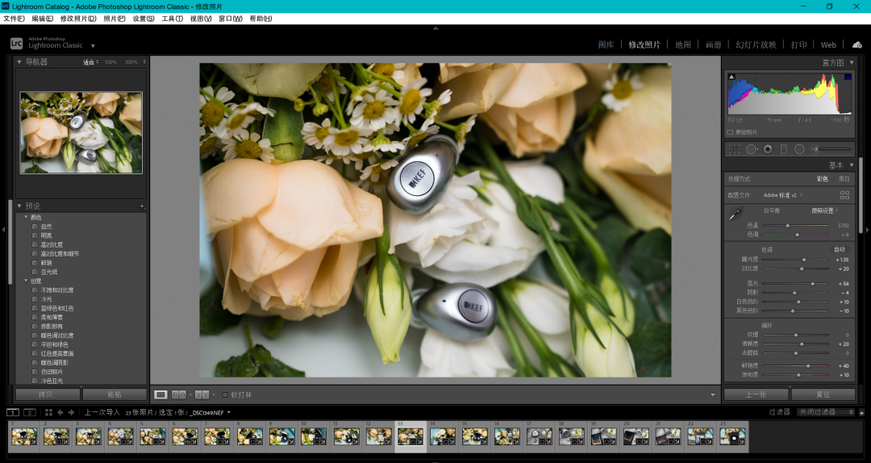Select the spot removal tool
This screenshot has height=463, width=871.
click(x=752, y=149)
